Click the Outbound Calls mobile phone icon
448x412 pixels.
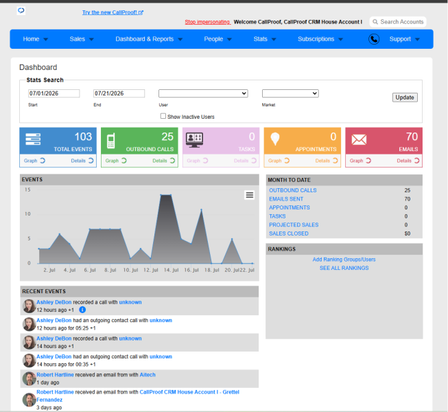coord(111,141)
